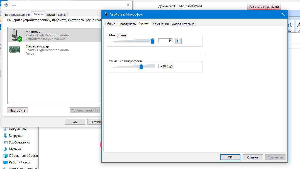300x169 pixels.
Task: Close the Звук window
Action: tap(128, 5)
